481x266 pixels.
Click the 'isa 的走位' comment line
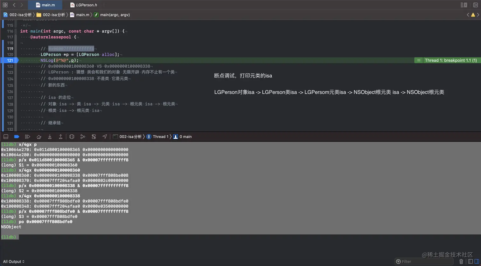[x=56, y=98]
